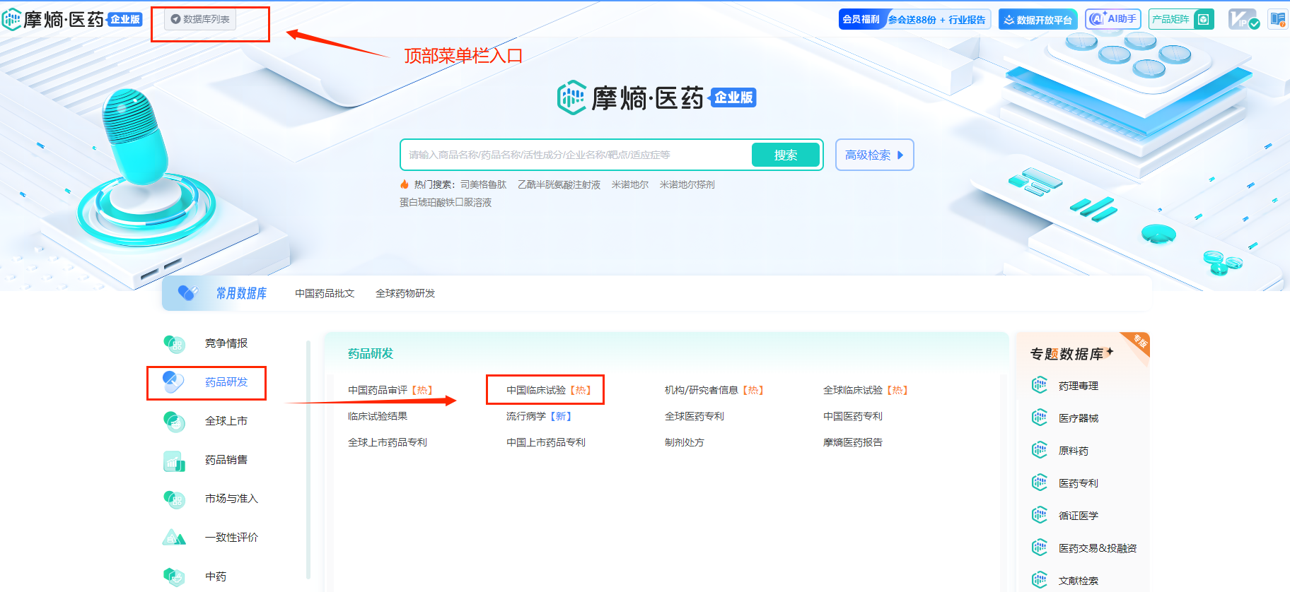The height and width of the screenshot is (592, 1290).
Task: Click the icon beside 循证医学
Action: [x=1039, y=515]
